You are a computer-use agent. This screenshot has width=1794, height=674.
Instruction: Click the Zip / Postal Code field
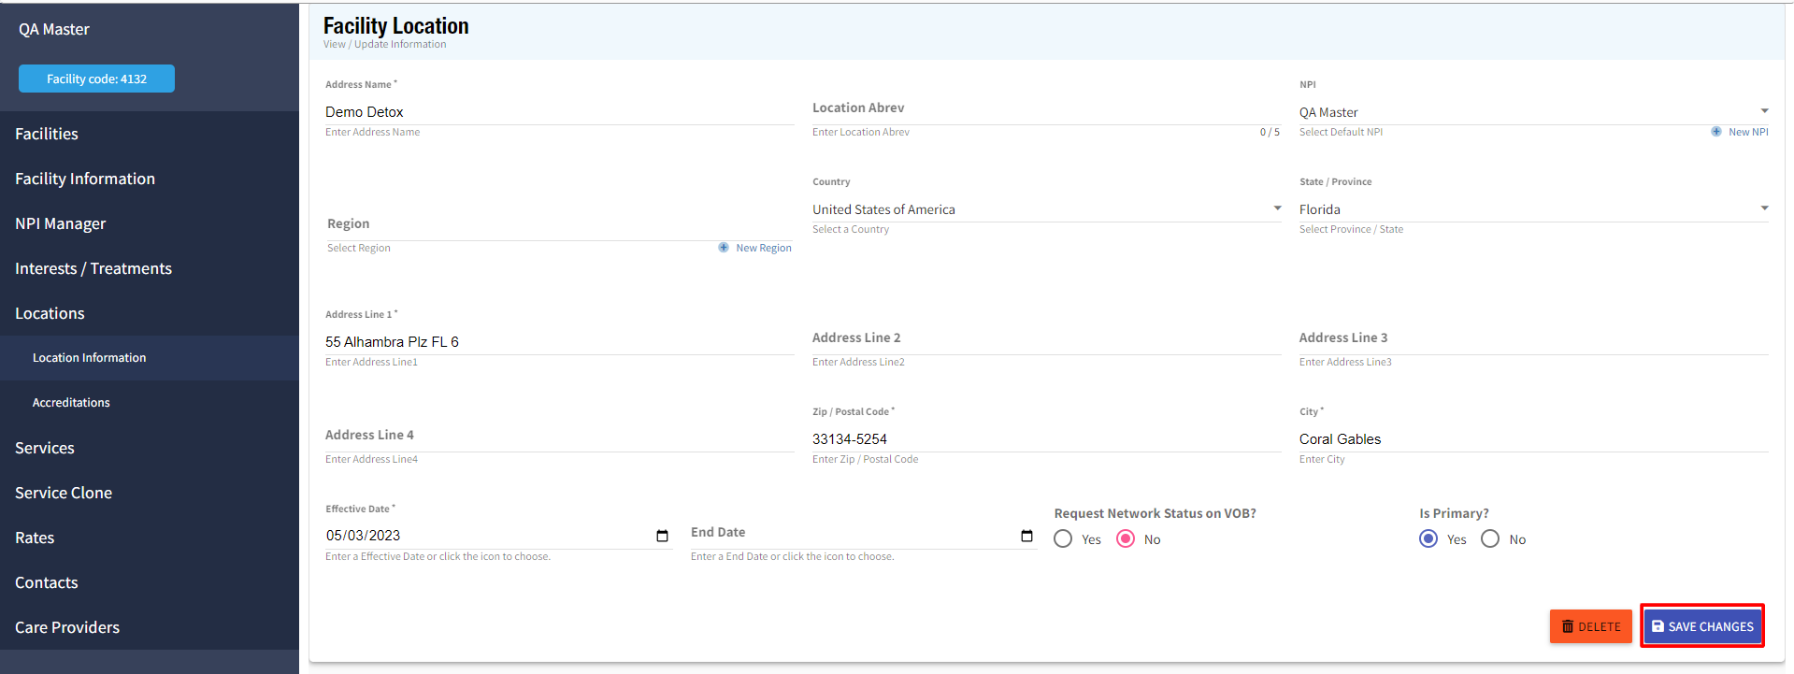tap(1045, 438)
